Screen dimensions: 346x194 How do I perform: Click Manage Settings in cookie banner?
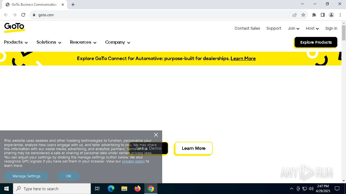26,176
